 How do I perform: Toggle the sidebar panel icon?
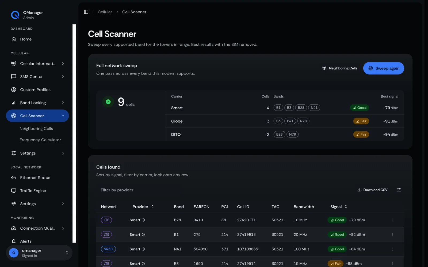point(86,12)
